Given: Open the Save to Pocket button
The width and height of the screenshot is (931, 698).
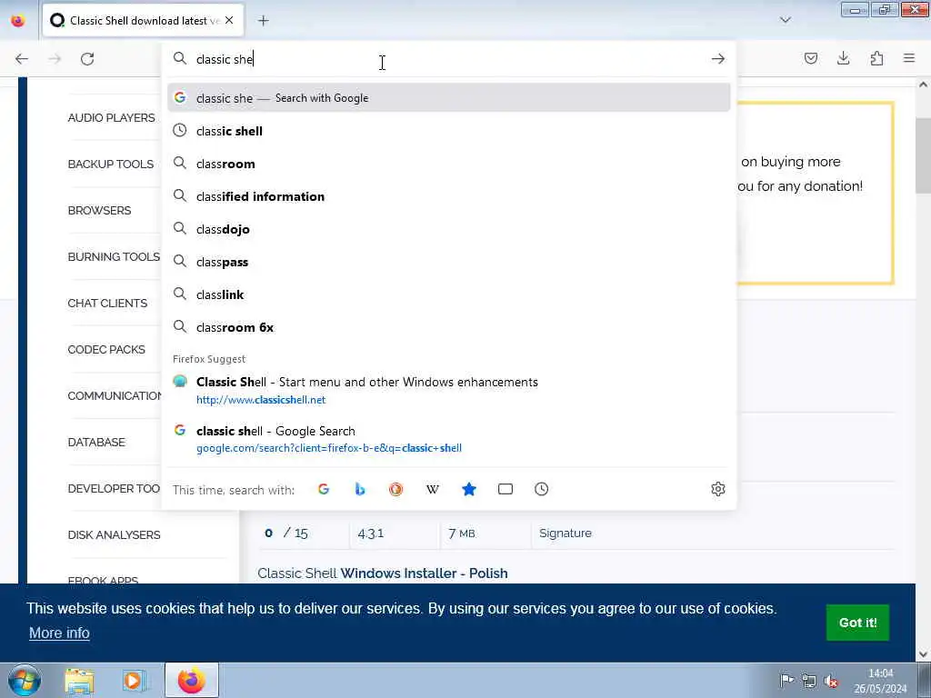Looking at the screenshot, I should point(810,58).
